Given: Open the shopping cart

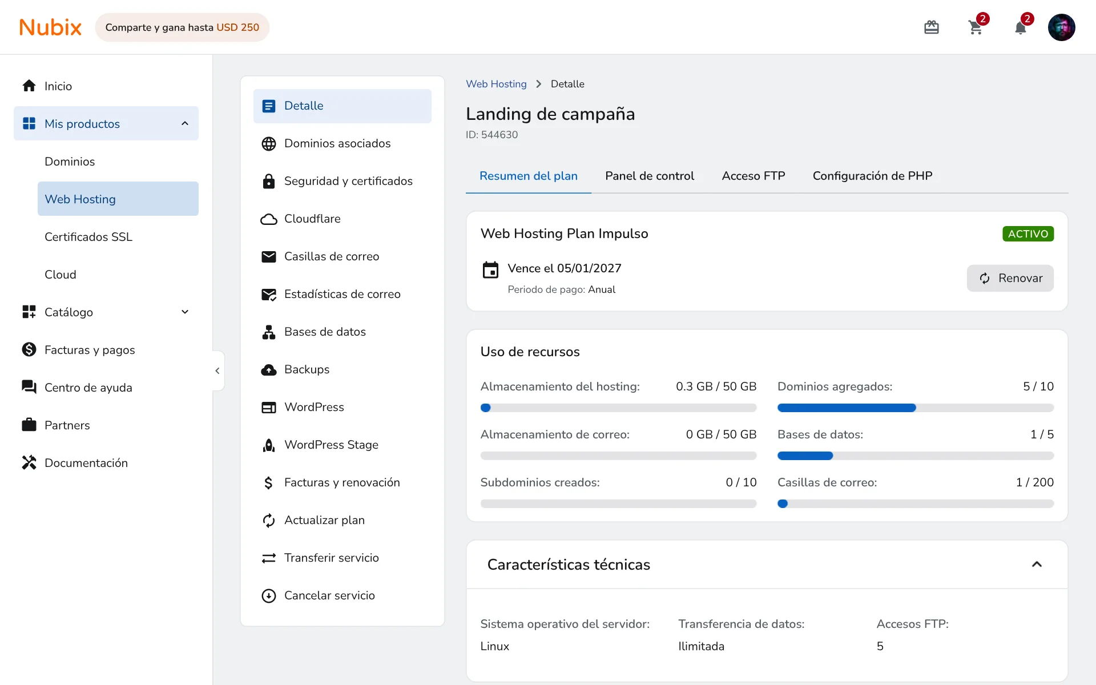Looking at the screenshot, I should [976, 27].
